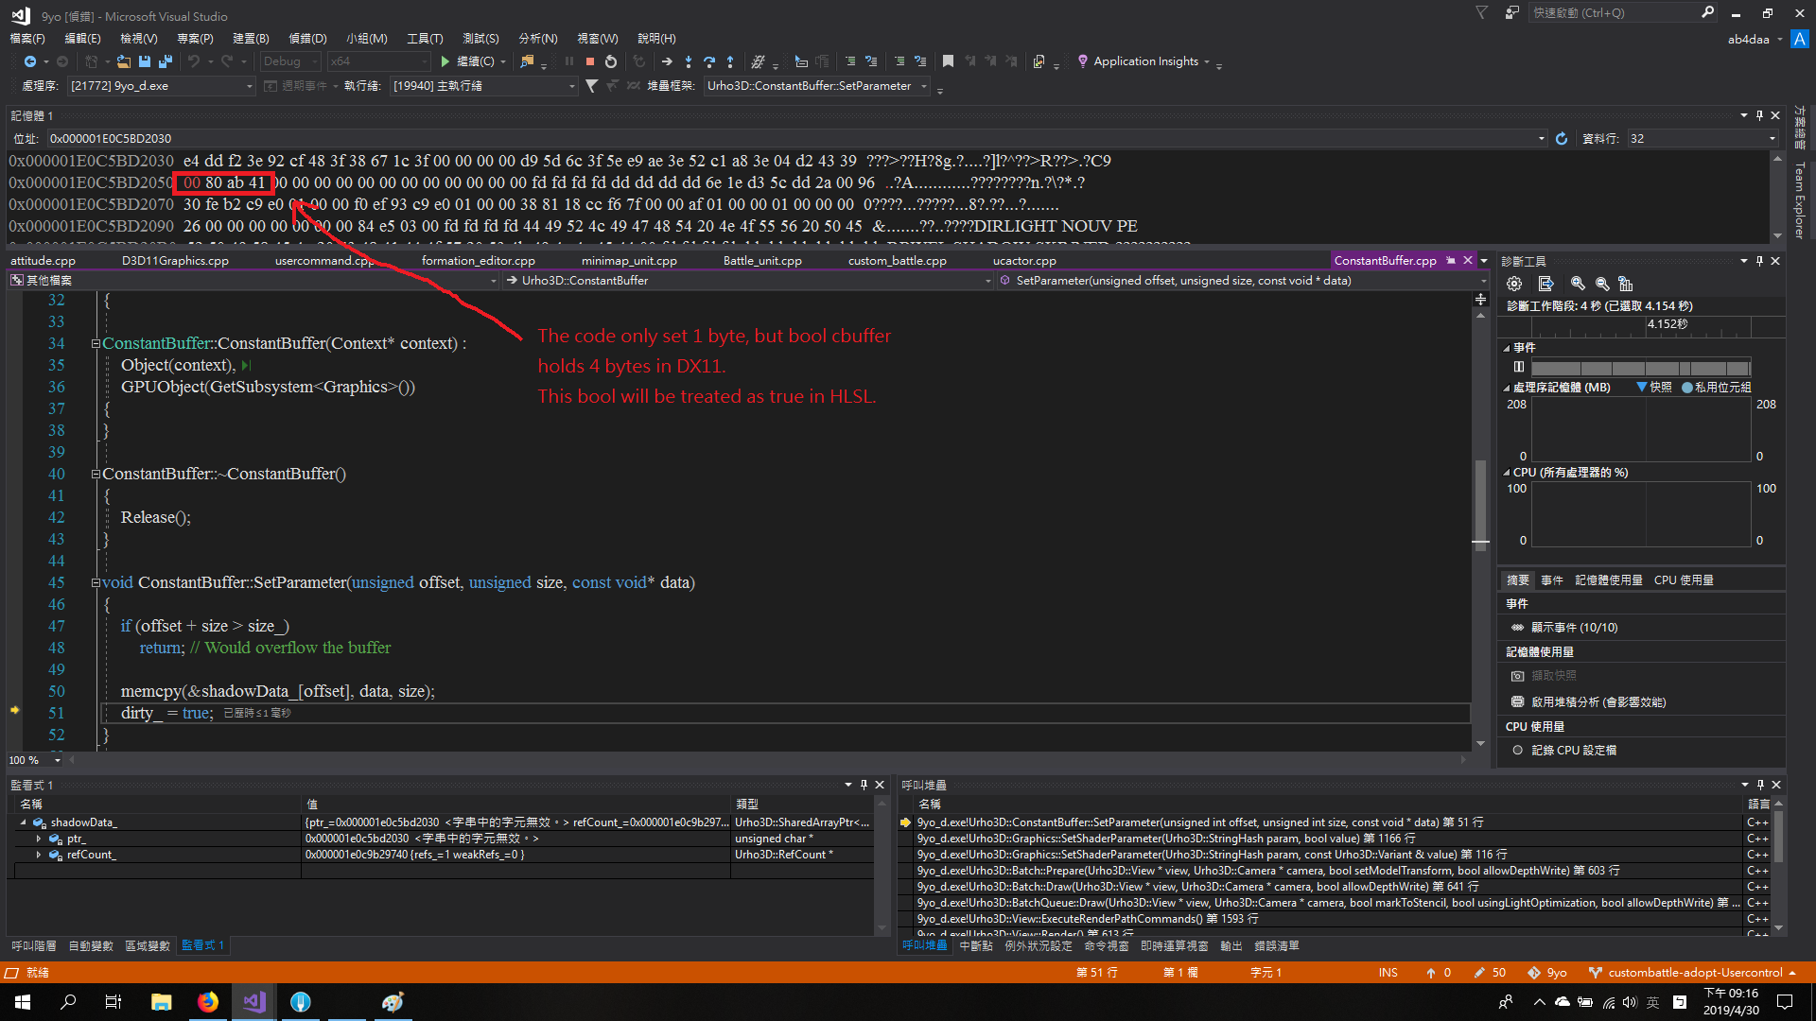
Task: Click Show Next Statement arrow icon
Action: click(667, 61)
